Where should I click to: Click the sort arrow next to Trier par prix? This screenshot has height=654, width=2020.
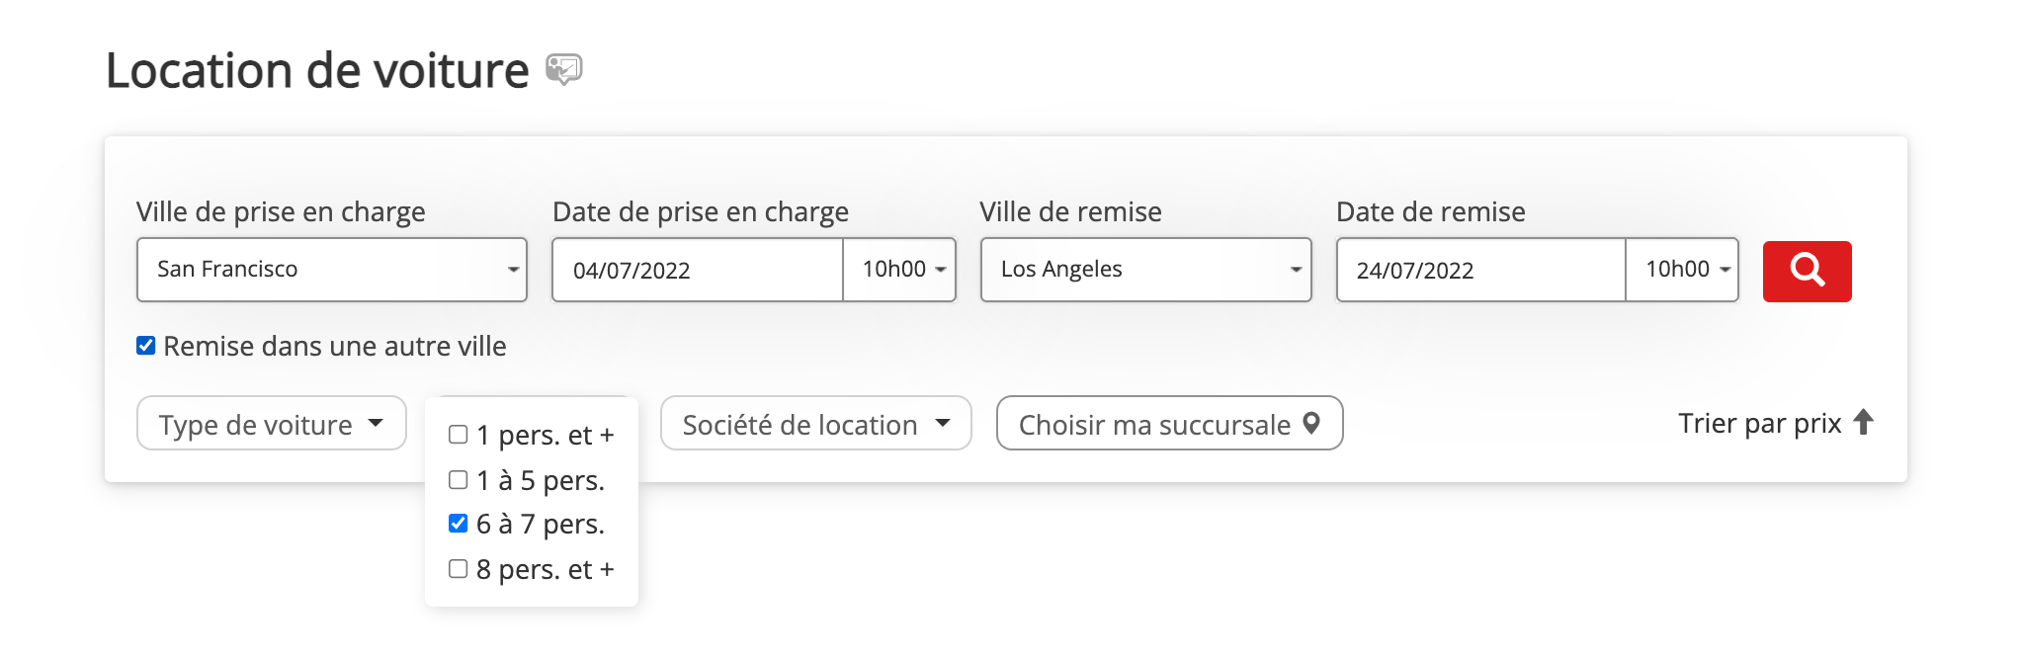1864,423
